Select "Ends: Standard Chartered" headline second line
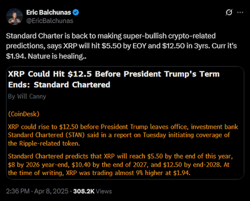 pyautogui.click(x=59, y=85)
